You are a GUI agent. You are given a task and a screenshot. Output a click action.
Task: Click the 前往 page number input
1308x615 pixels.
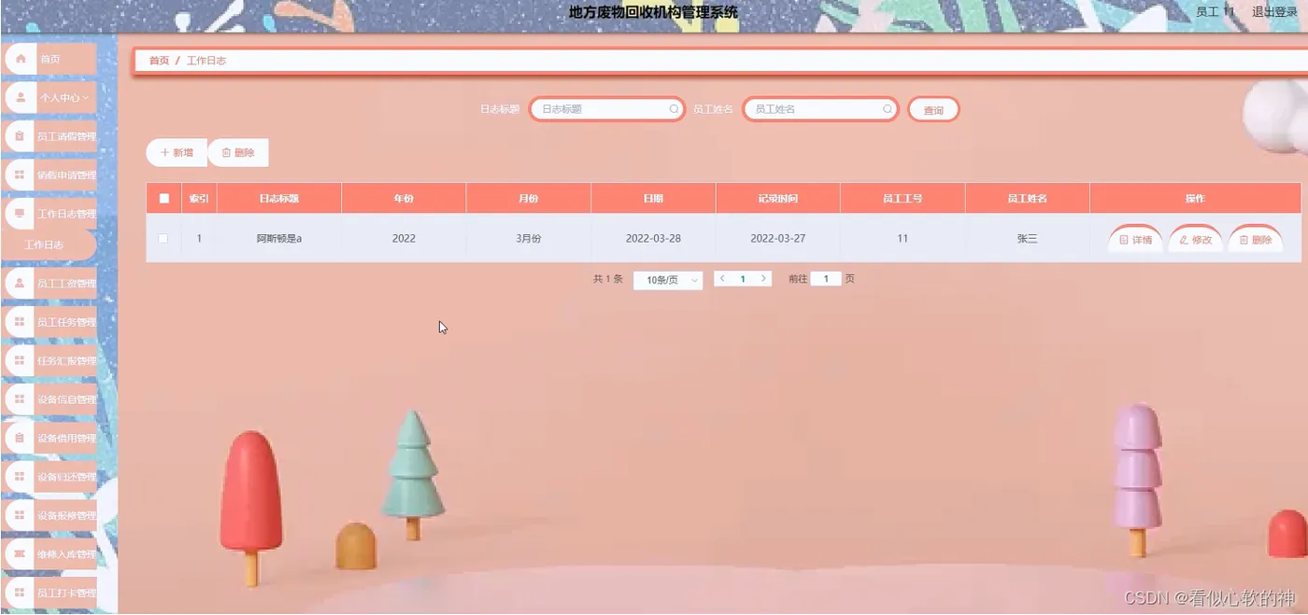point(826,278)
